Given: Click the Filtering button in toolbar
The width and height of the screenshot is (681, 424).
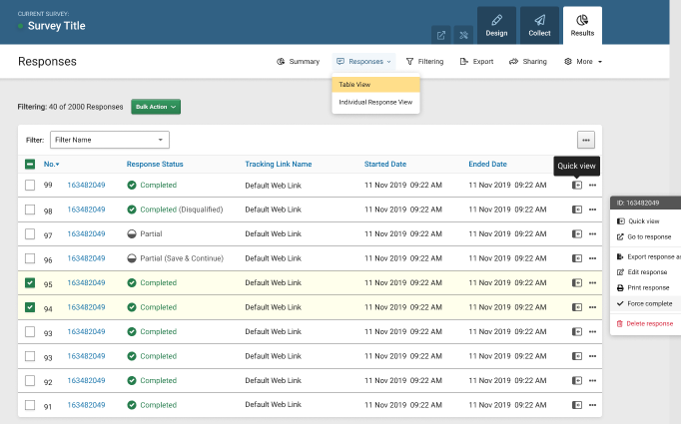Looking at the screenshot, I should coord(424,62).
